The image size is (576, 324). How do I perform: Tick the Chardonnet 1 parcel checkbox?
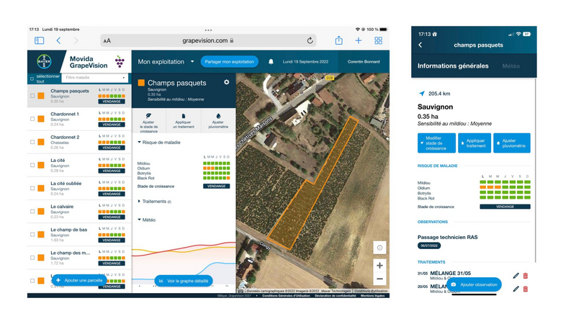coord(32,118)
